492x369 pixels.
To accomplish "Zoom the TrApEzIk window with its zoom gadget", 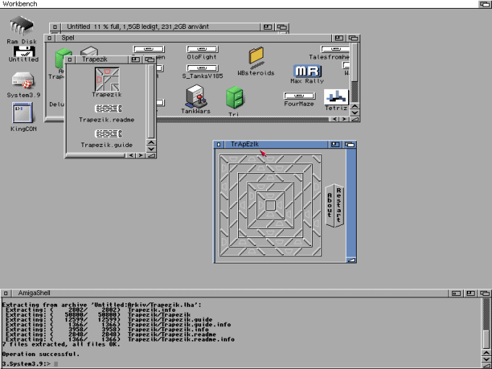I will click(x=335, y=144).
